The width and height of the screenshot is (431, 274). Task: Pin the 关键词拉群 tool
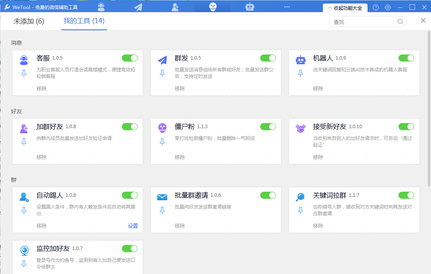click(x=301, y=210)
